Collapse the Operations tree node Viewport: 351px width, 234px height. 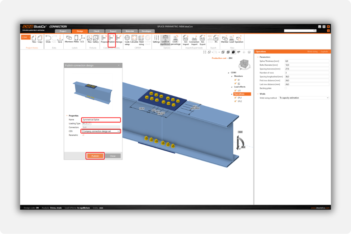(232, 94)
